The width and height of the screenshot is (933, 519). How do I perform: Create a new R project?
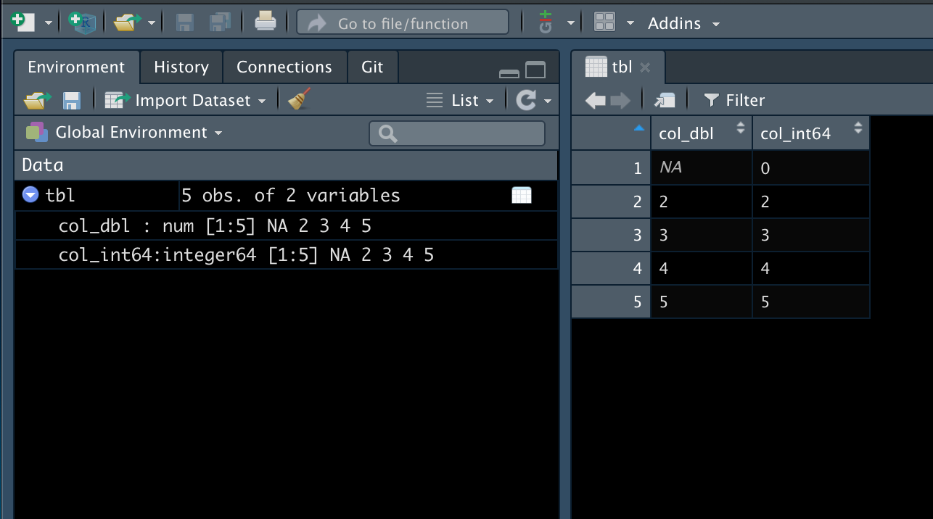[82, 22]
